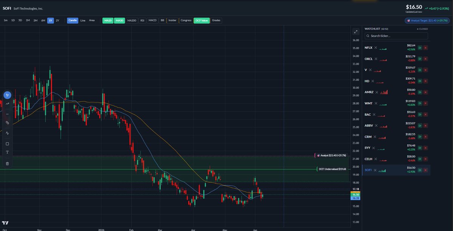Select the ruler measure tool

(x=7, y=123)
